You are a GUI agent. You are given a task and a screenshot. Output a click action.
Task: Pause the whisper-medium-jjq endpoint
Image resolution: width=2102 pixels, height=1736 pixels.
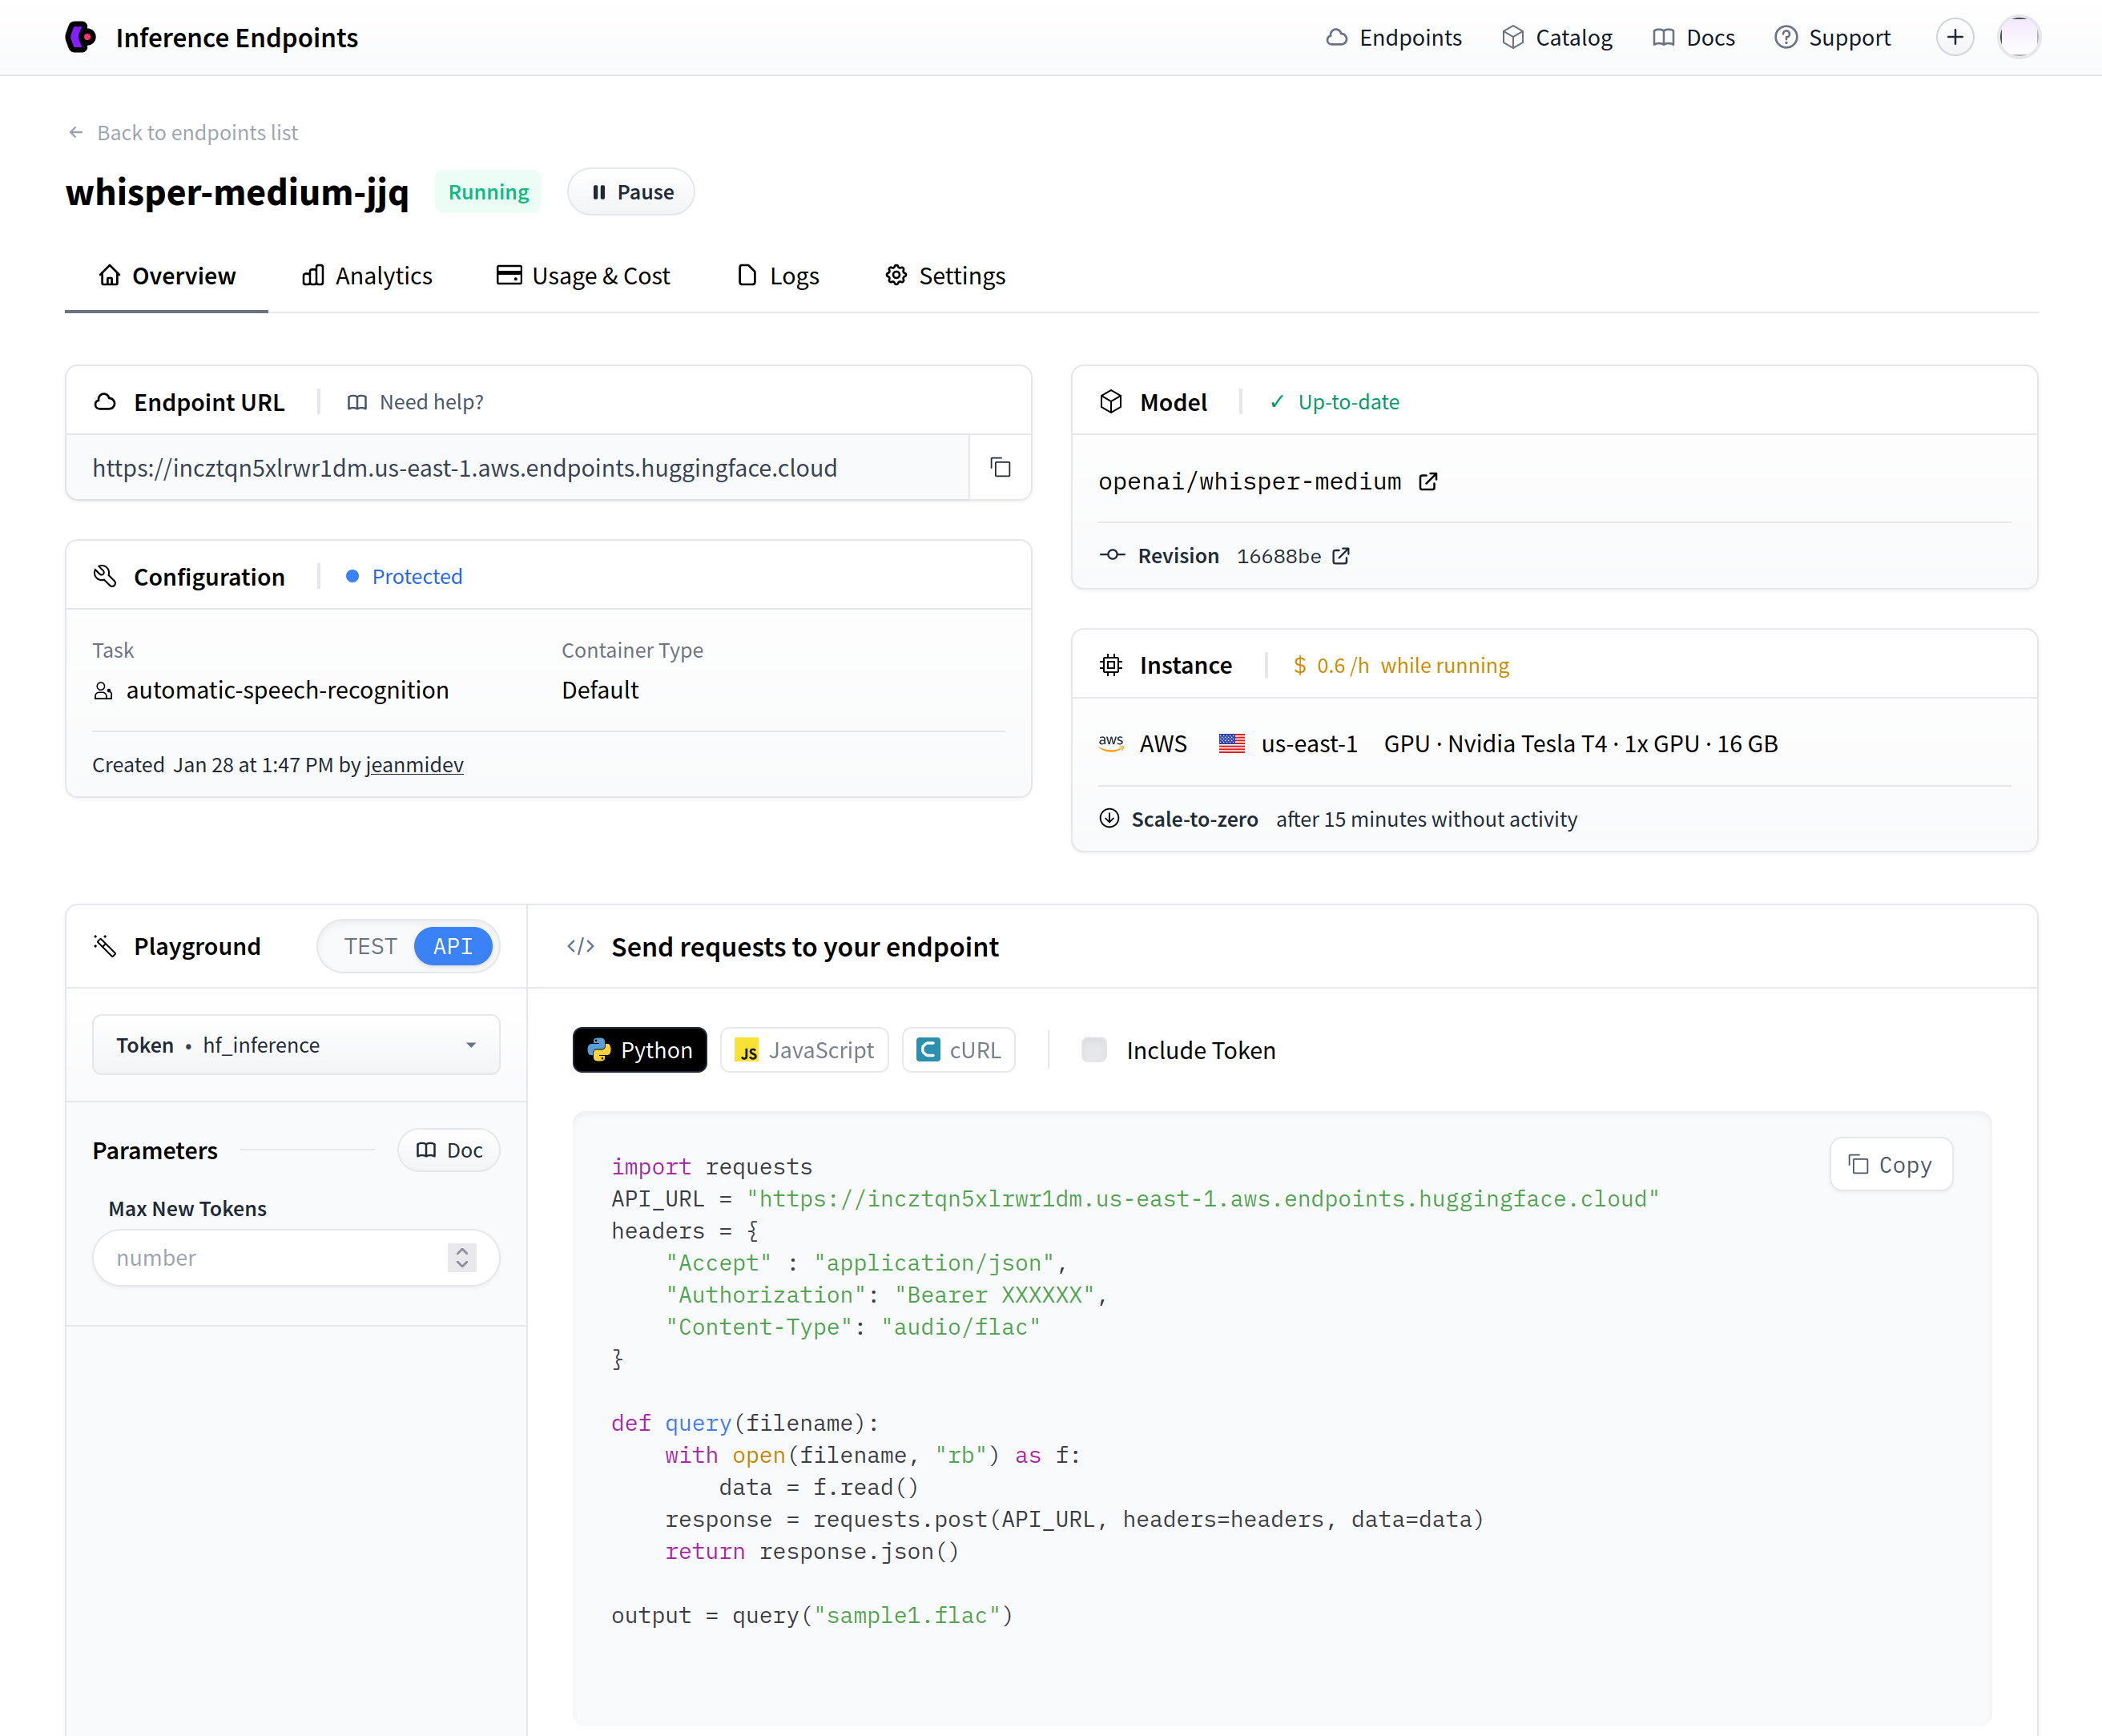pyautogui.click(x=631, y=192)
